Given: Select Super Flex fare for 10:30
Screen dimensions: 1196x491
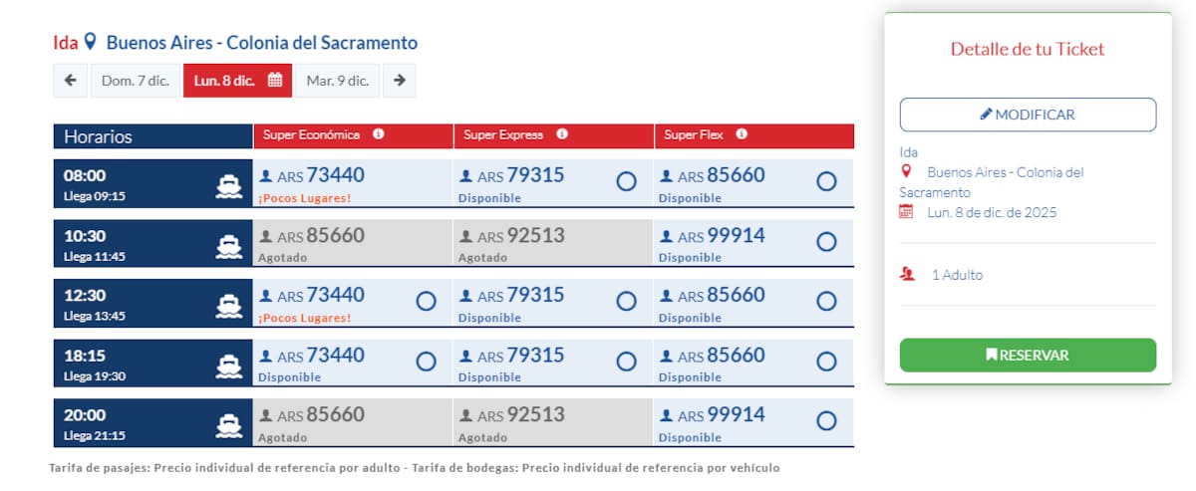Looking at the screenshot, I should point(826,242).
